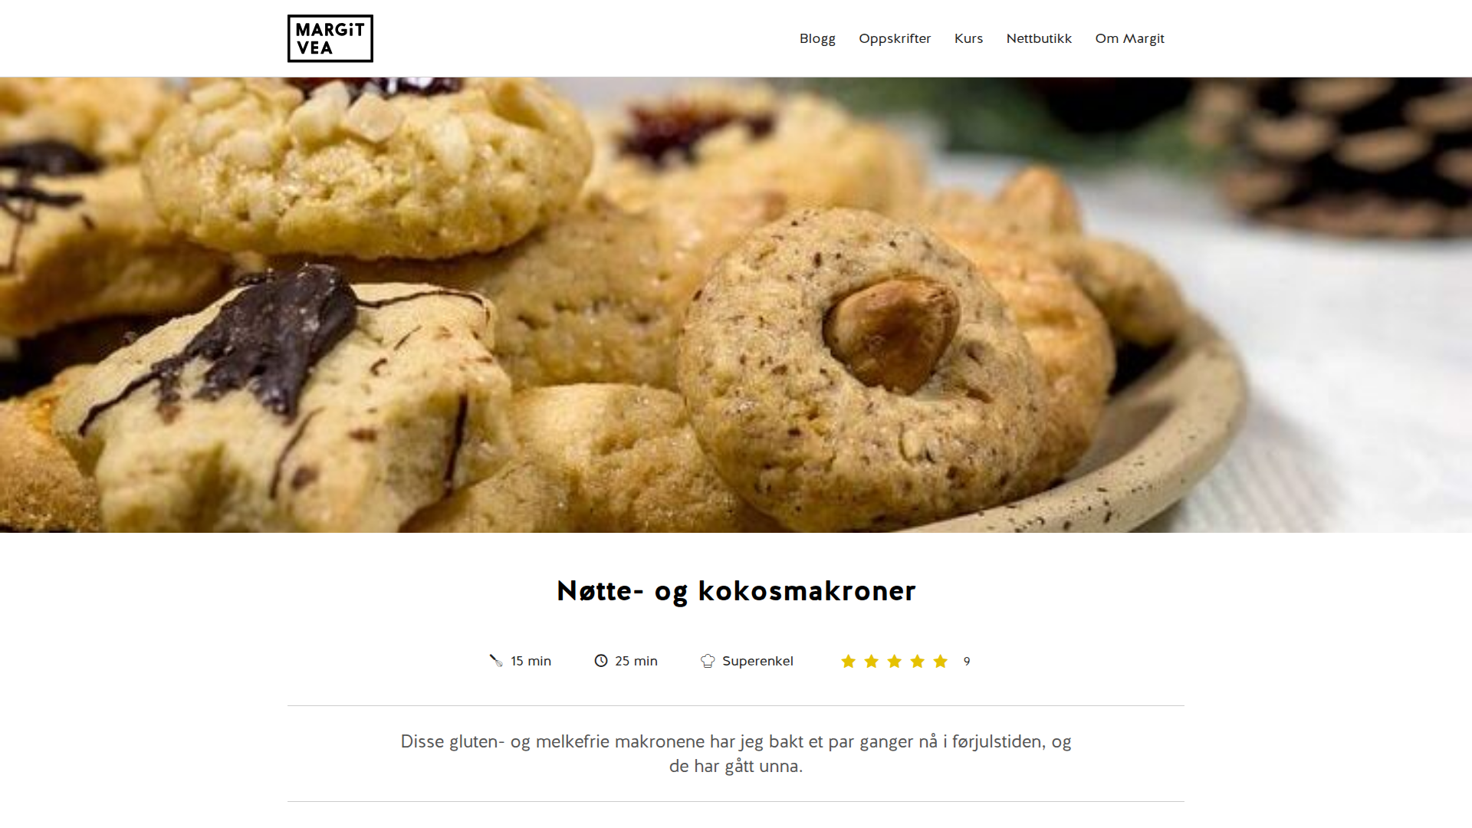Rate the recipe three stars

click(x=894, y=661)
